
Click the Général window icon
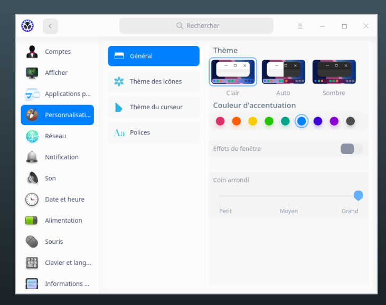pyautogui.click(x=119, y=56)
